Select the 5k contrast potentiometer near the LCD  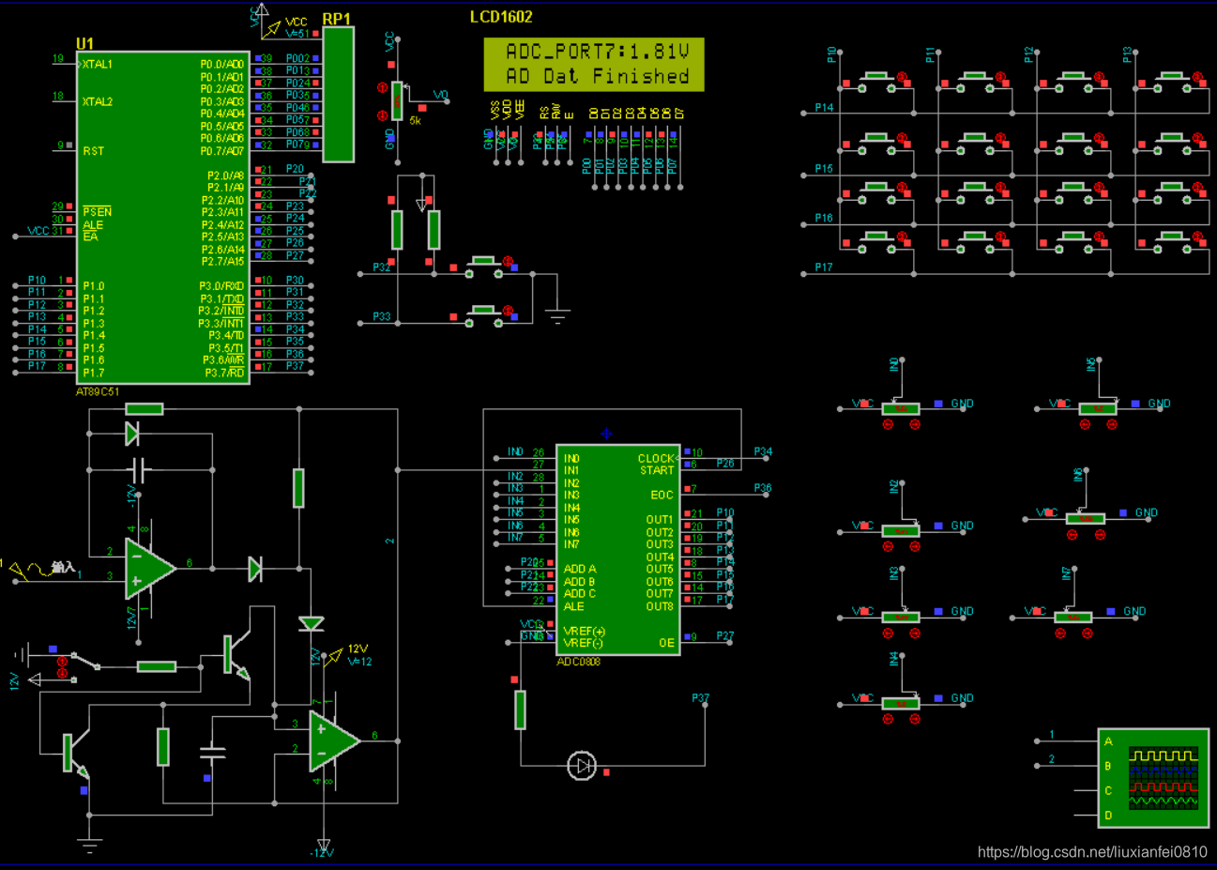398,101
